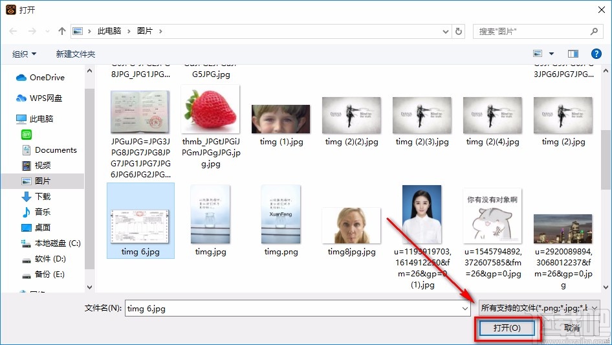This screenshot has height=345, width=612.
Task: Select the timg 6.jpg invoice thumbnail
Action: click(x=140, y=227)
